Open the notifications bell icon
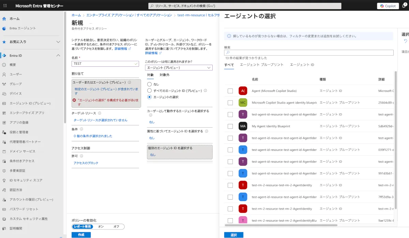Viewport: 409px width, 238px height. [404, 6]
